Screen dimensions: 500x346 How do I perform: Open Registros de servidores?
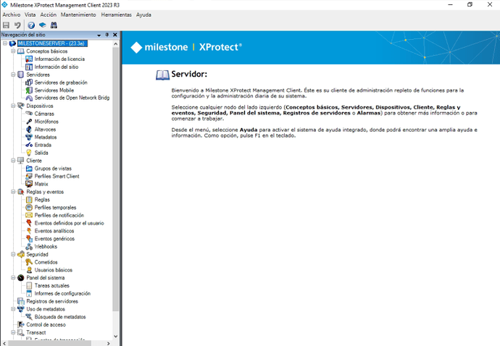[x=52, y=301]
